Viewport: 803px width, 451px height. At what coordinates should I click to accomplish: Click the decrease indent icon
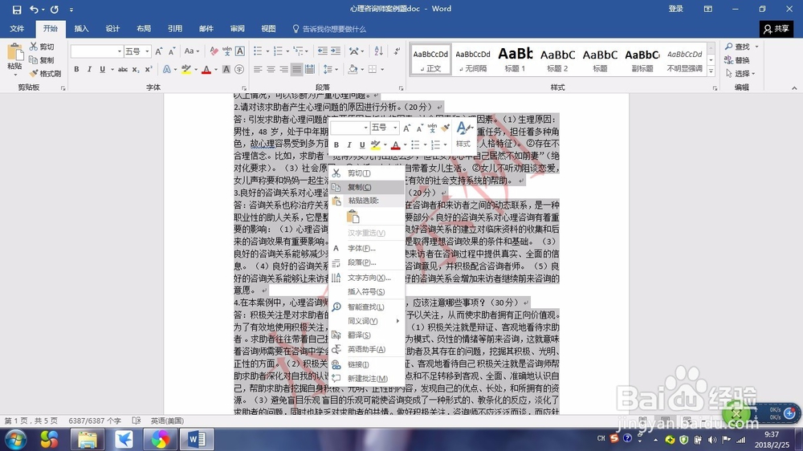[x=323, y=51]
